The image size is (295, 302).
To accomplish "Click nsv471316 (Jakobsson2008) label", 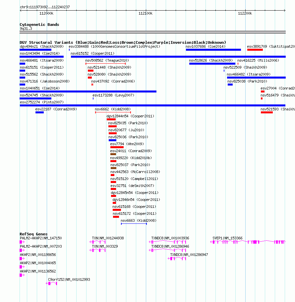I will (45, 81).
